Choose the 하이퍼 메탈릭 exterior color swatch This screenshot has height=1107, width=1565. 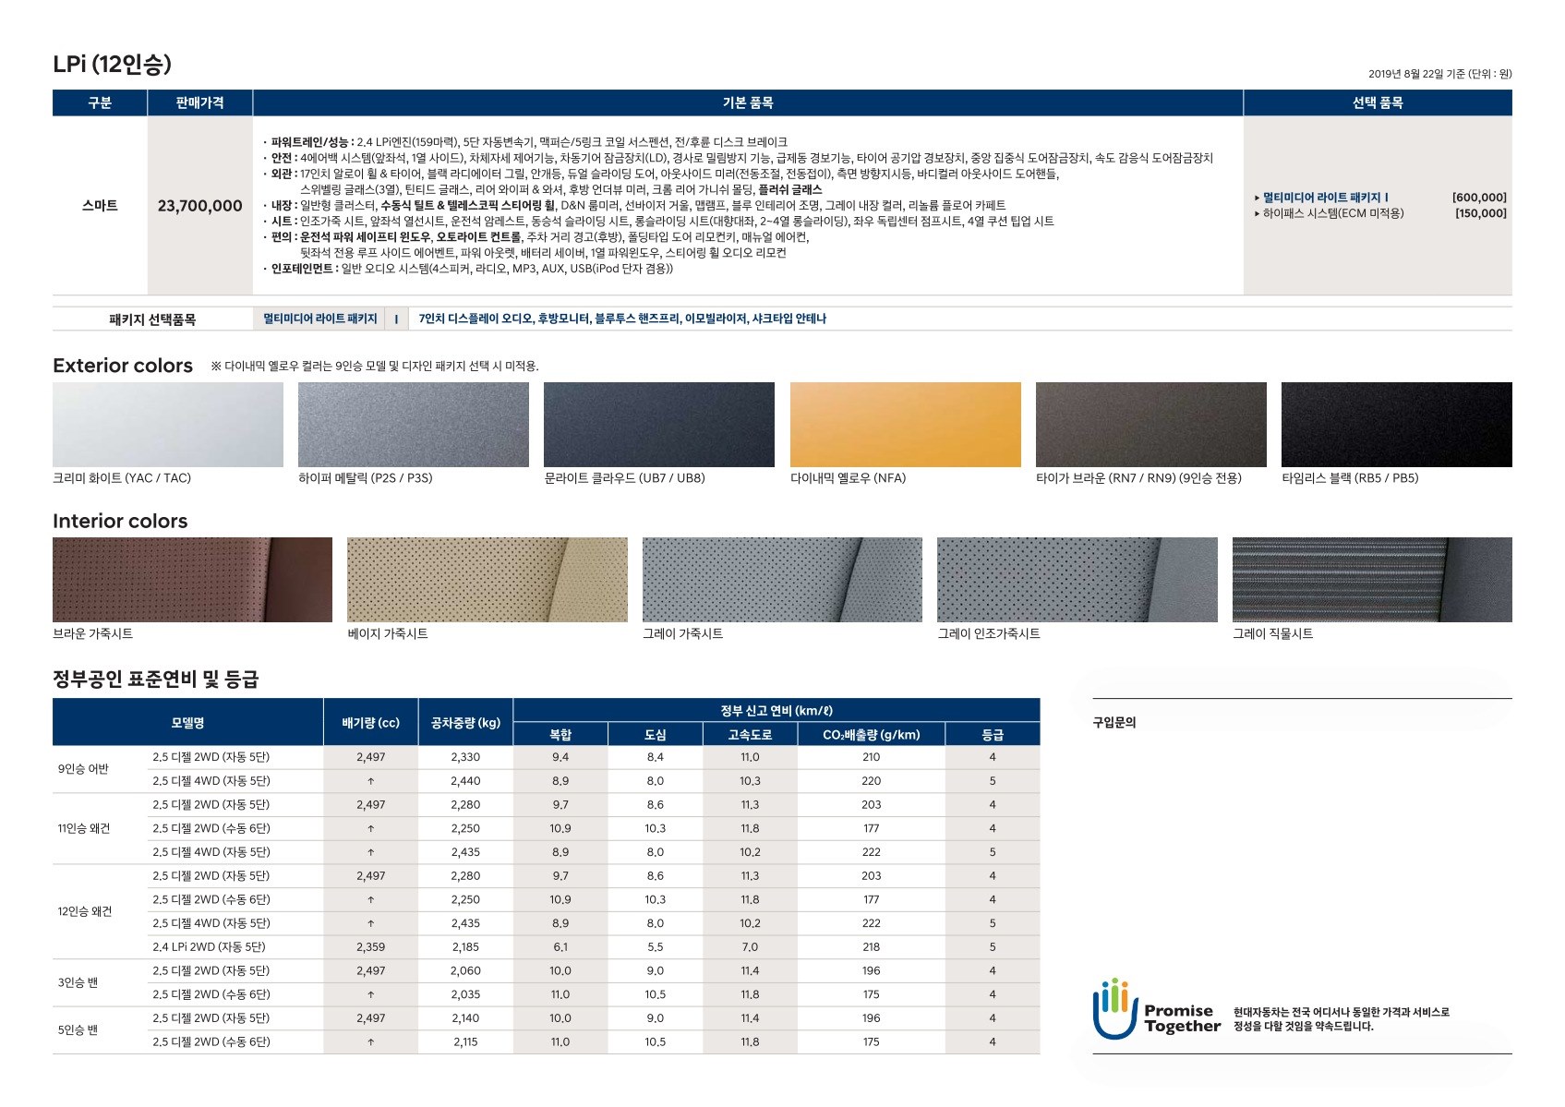414,425
